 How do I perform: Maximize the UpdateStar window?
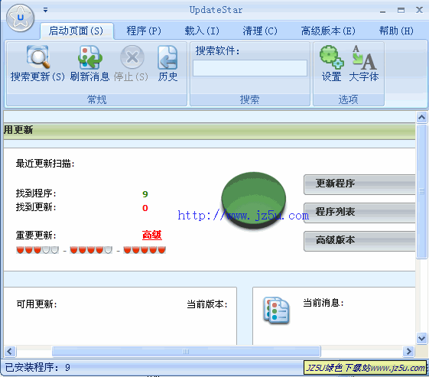pyautogui.click(x=401, y=11)
